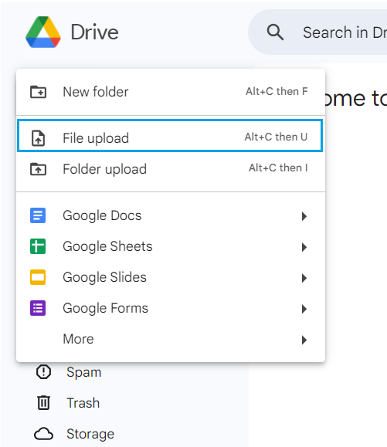Open the Storage sidebar link
The image size is (387, 447).
pyautogui.click(x=90, y=434)
